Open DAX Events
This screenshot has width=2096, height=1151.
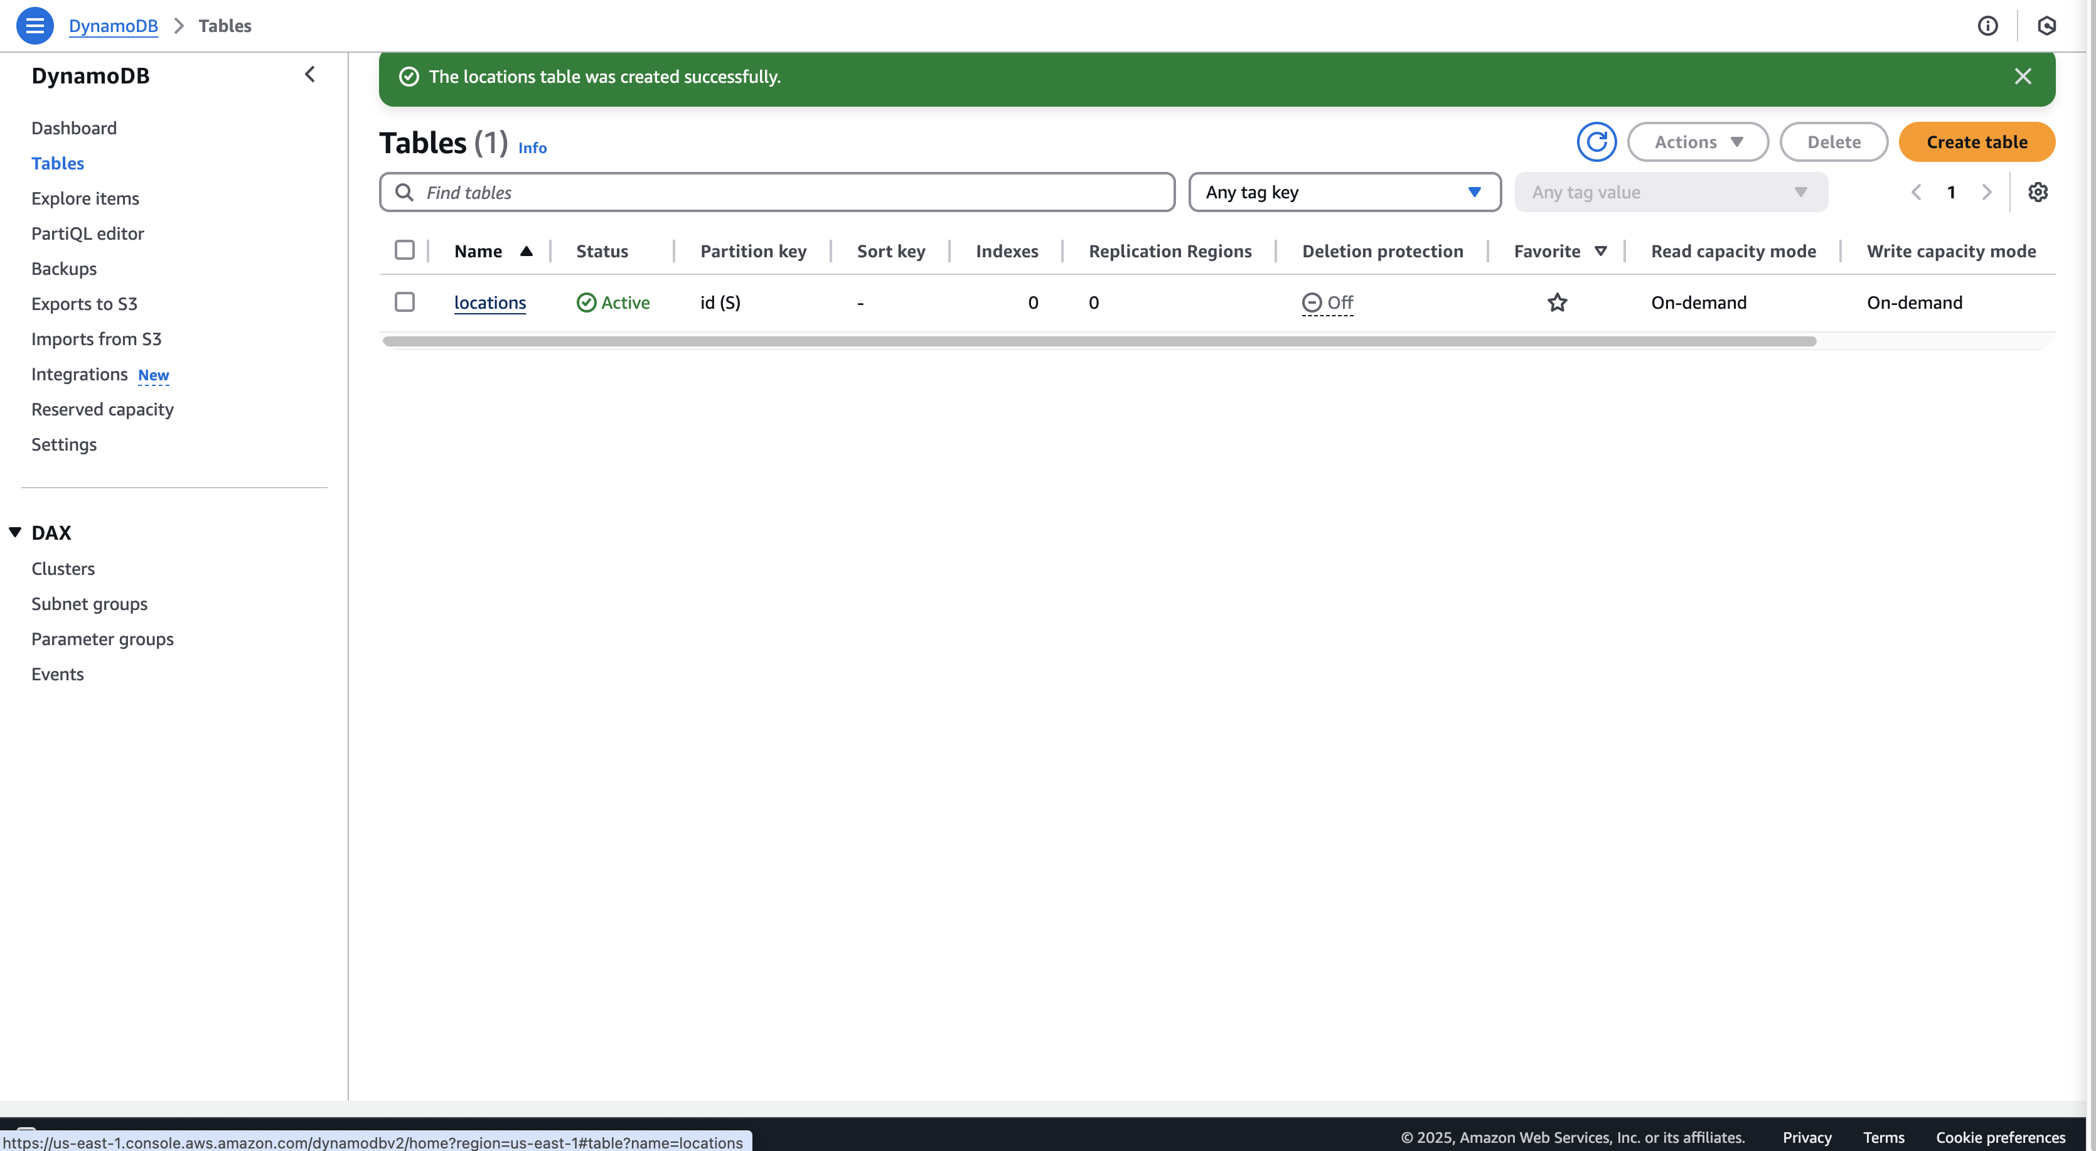point(58,673)
